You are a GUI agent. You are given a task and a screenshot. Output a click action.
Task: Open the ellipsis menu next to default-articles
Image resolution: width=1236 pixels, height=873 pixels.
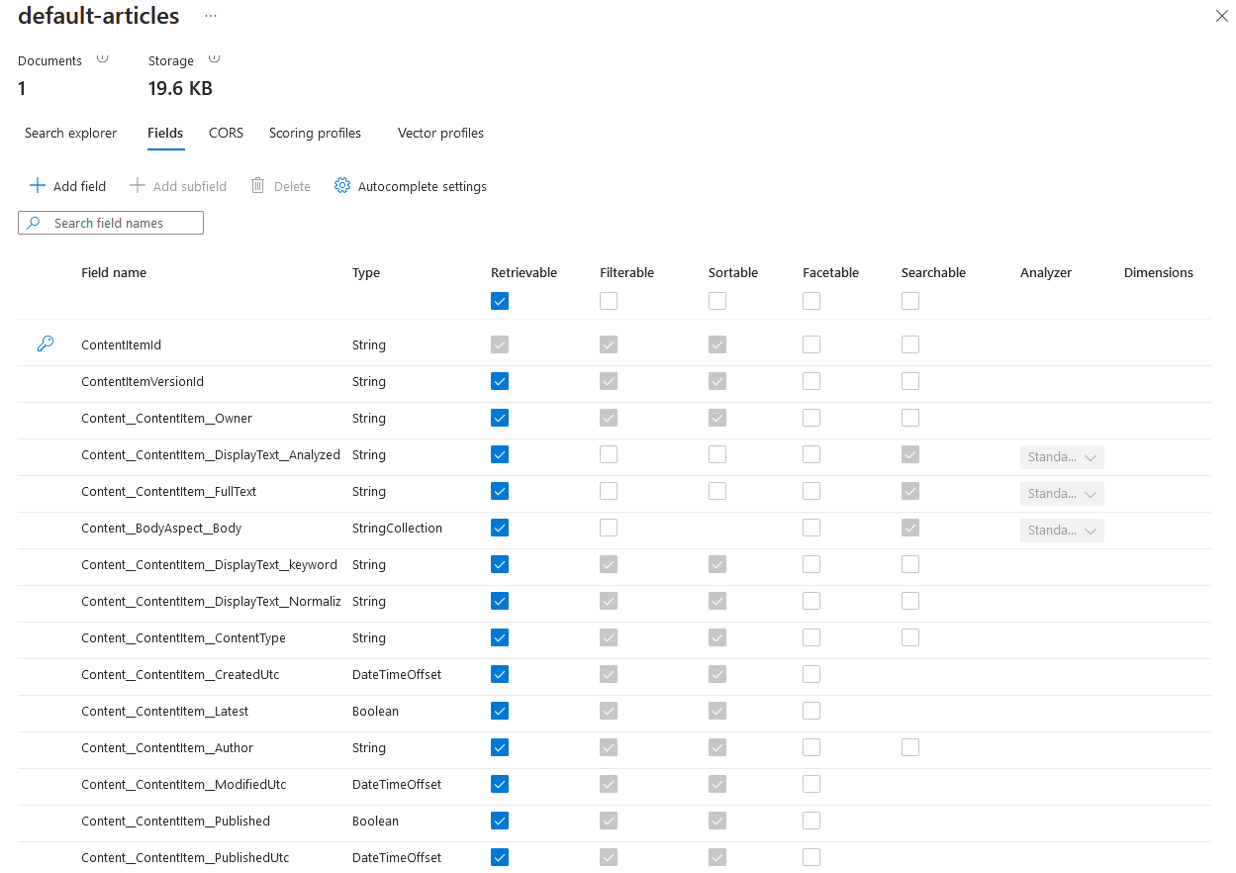click(x=211, y=16)
